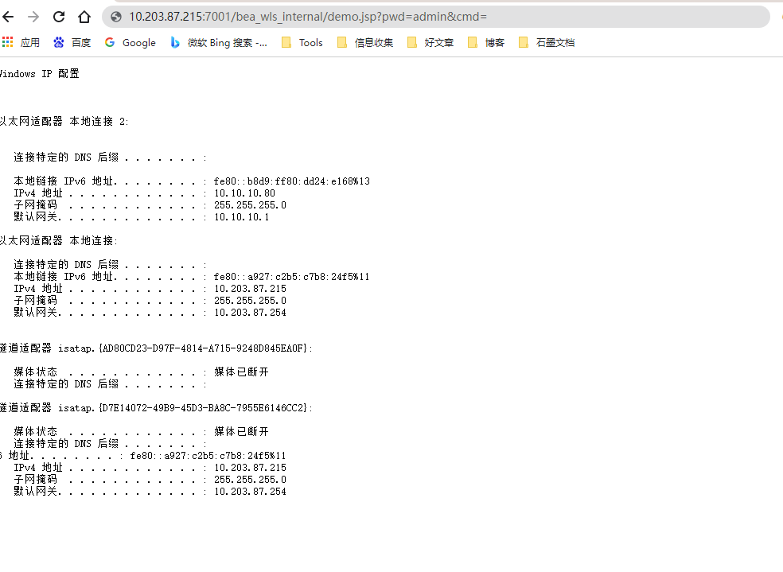Click the address bar URL field
This screenshot has width=783, height=572.
coord(435,17)
